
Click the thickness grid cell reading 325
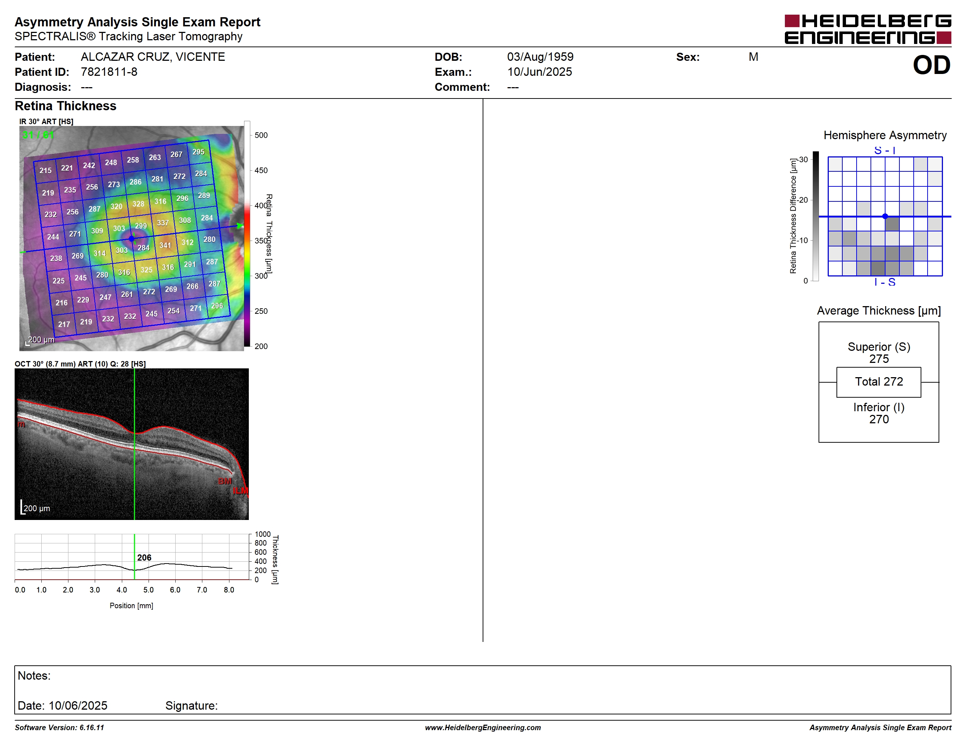146,270
